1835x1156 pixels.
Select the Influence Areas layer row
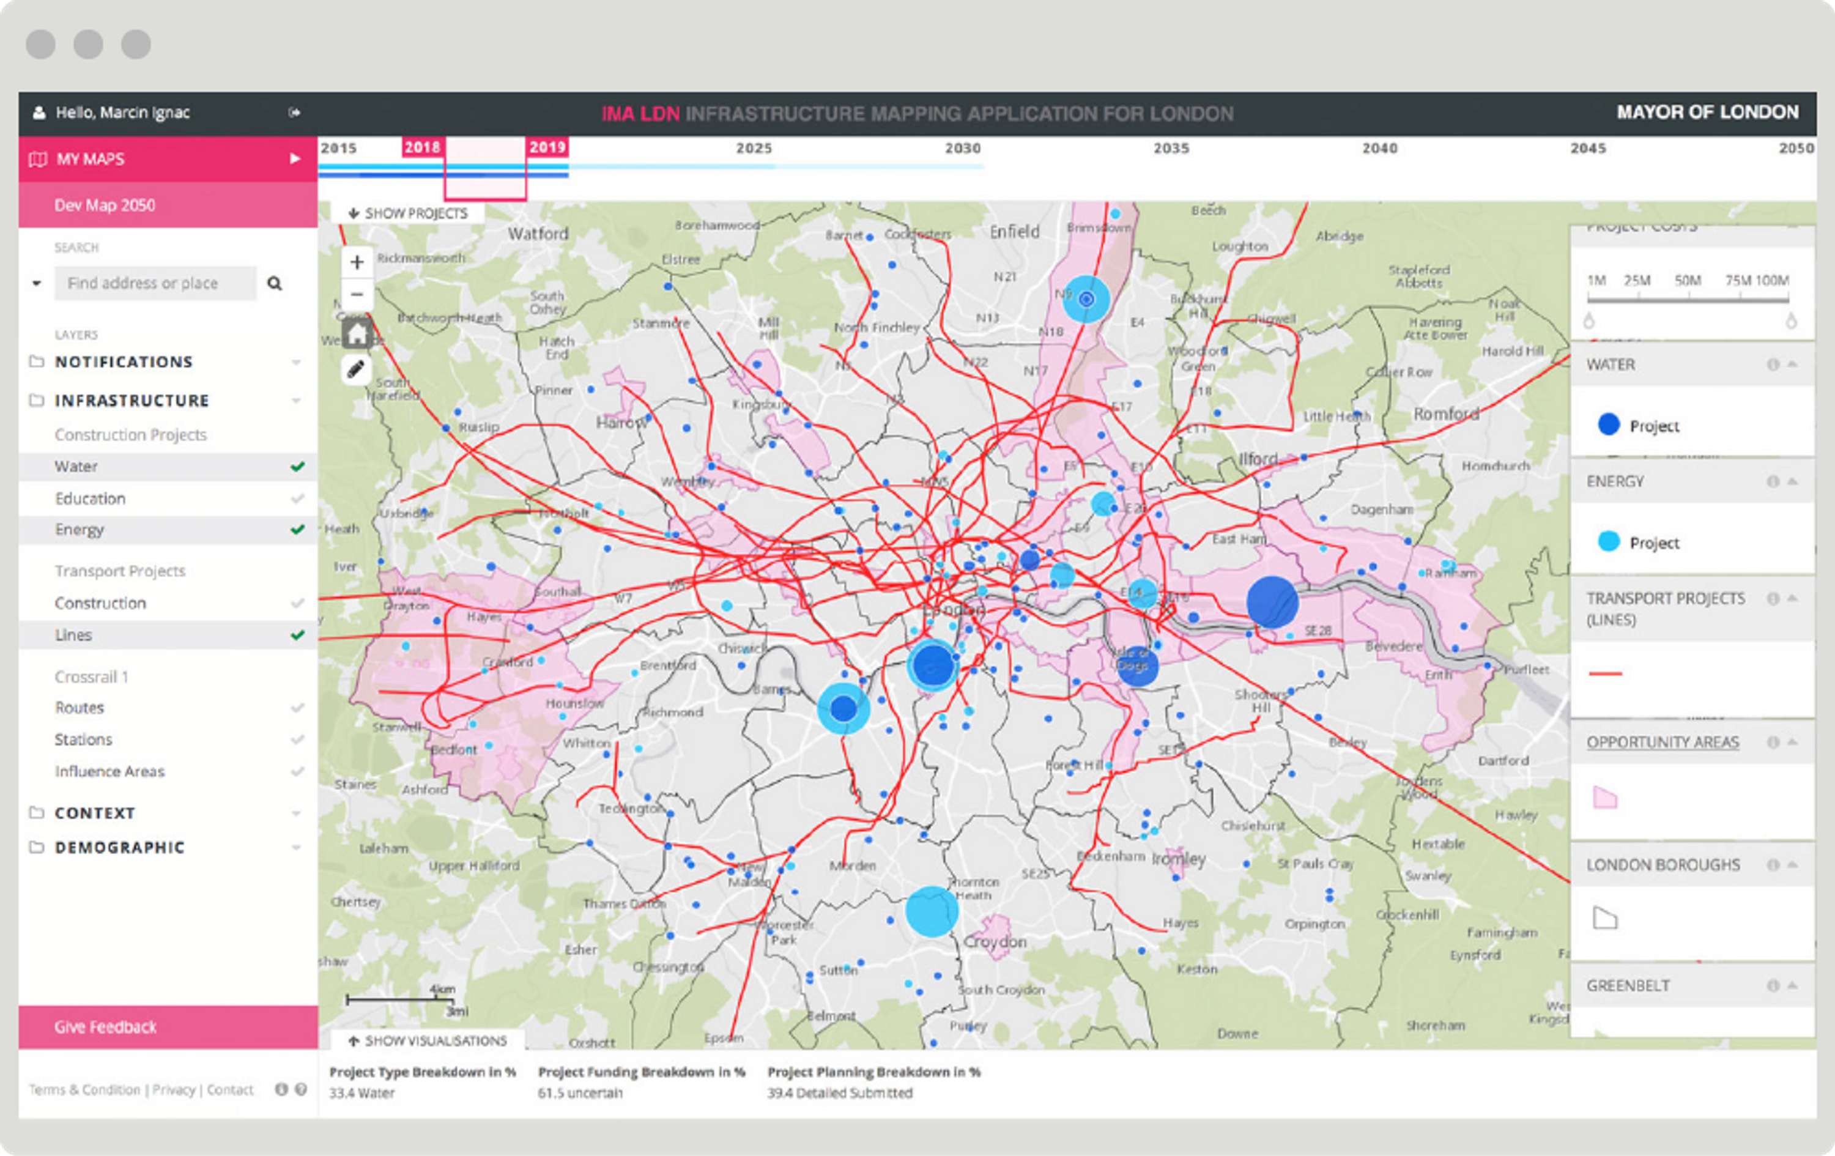click(x=168, y=771)
